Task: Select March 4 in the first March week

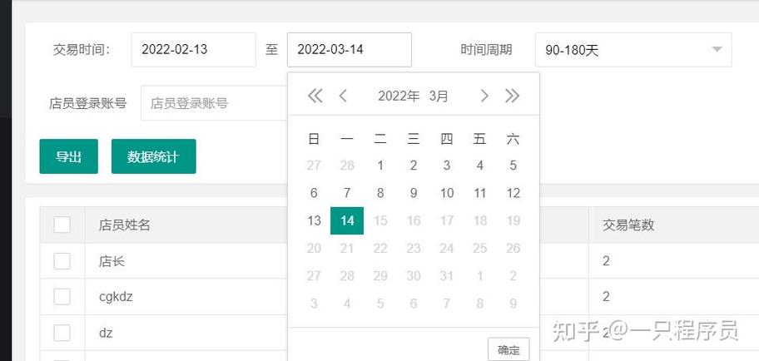Action: (x=479, y=166)
